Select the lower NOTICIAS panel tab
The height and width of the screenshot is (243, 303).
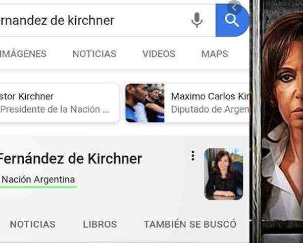point(33,224)
